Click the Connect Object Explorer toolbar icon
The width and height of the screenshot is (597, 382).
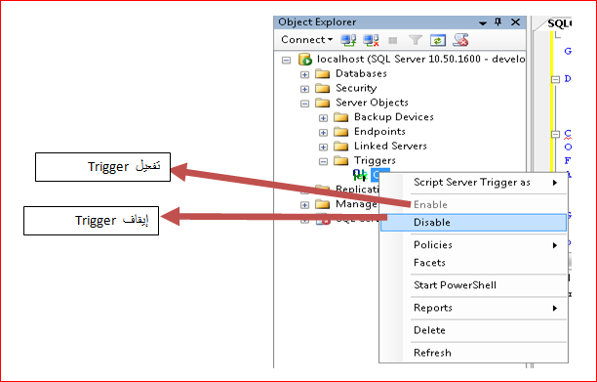coord(348,40)
